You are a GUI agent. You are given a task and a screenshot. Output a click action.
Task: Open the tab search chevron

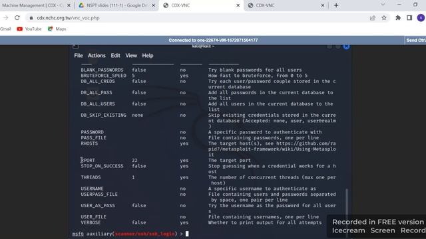[383, 5]
